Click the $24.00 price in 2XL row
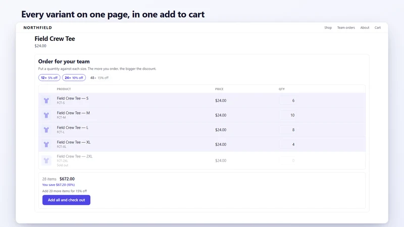This screenshot has width=404, height=227. pyautogui.click(x=221, y=160)
